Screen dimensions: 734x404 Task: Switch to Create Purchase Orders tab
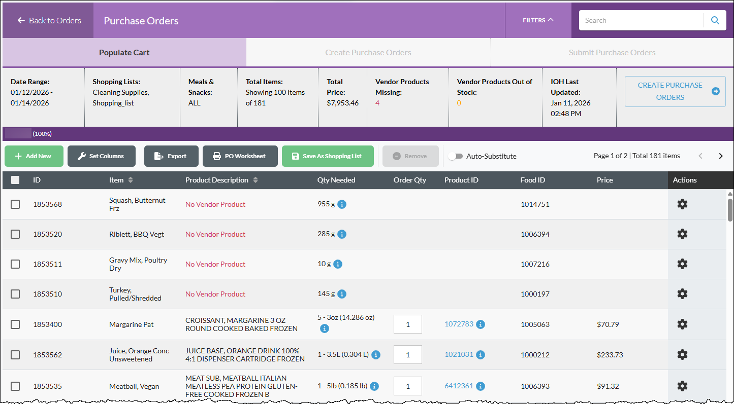[x=368, y=53]
